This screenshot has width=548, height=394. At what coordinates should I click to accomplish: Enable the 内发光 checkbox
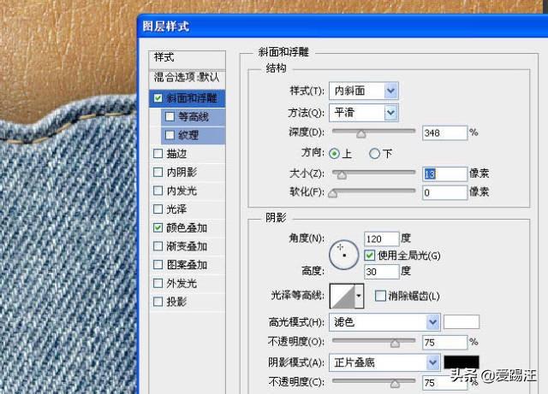(x=158, y=191)
